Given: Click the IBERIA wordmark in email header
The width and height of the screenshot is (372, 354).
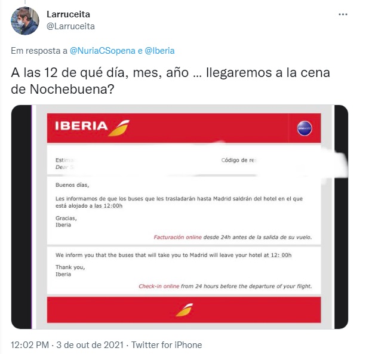Looking at the screenshot, I should pyautogui.click(x=81, y=126).
